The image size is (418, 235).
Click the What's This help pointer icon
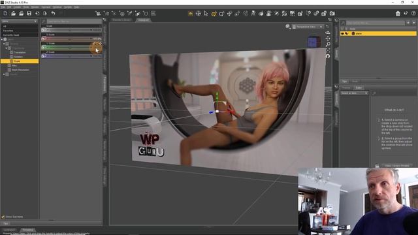tap(406, 13)
